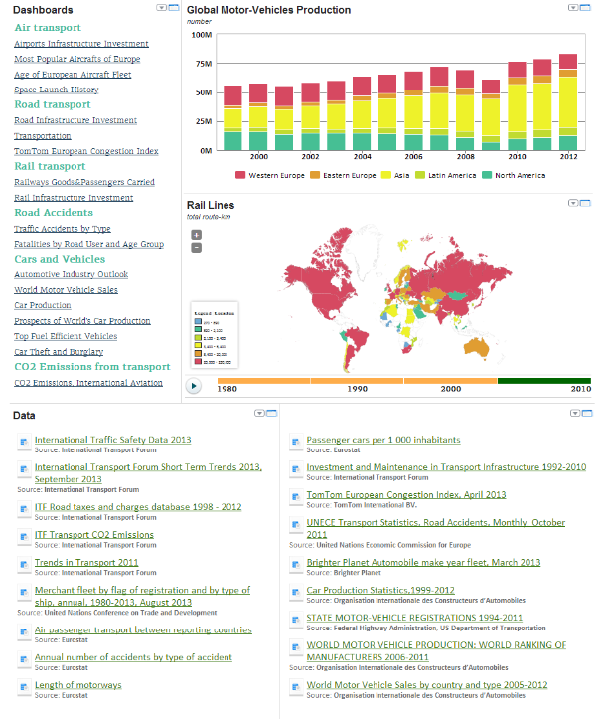
Task: Click document icon beside Passenger cars per 1 000 inhabitants
Action: pyautogui.click(x=297, y=441)
